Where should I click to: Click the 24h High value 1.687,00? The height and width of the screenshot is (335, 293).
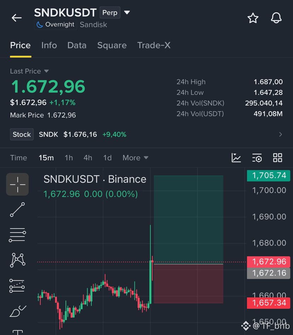click(x=268, y=82)
